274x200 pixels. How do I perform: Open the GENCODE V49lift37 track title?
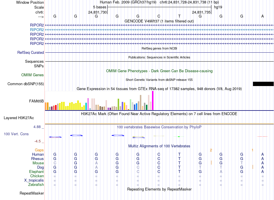[159, 21]
